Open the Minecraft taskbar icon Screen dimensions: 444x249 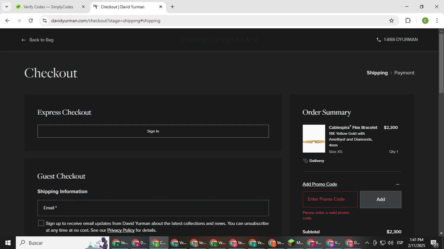tap(295, 243)
